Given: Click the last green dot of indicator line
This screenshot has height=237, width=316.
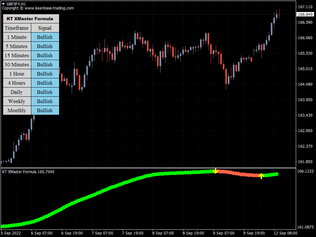Looking at the screenshot, I should pos(277,174).
